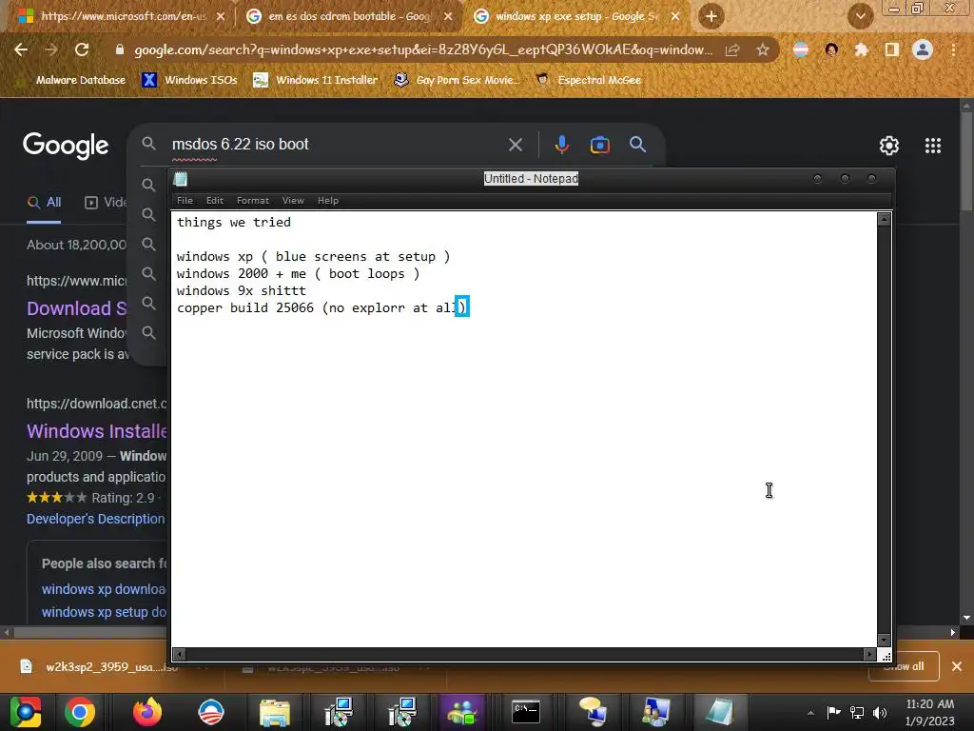Open Google search by image camera icon
Viewport: 974px width, 731px height.
pyautogui.click(x=599, y=145)
